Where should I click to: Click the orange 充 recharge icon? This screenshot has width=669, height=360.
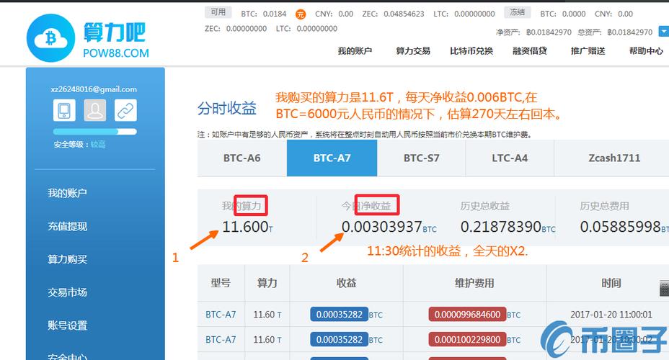coord(301,14)
